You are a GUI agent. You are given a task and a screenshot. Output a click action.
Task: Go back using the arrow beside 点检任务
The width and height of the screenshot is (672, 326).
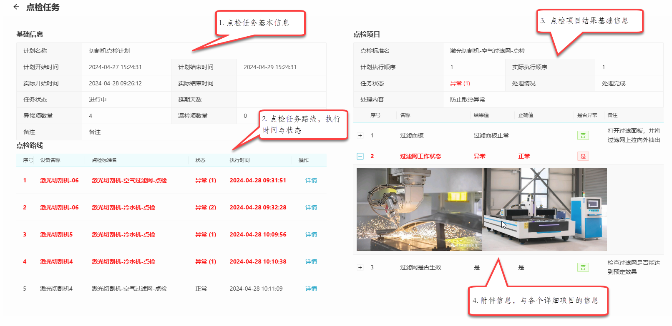[x=16, y=7]
